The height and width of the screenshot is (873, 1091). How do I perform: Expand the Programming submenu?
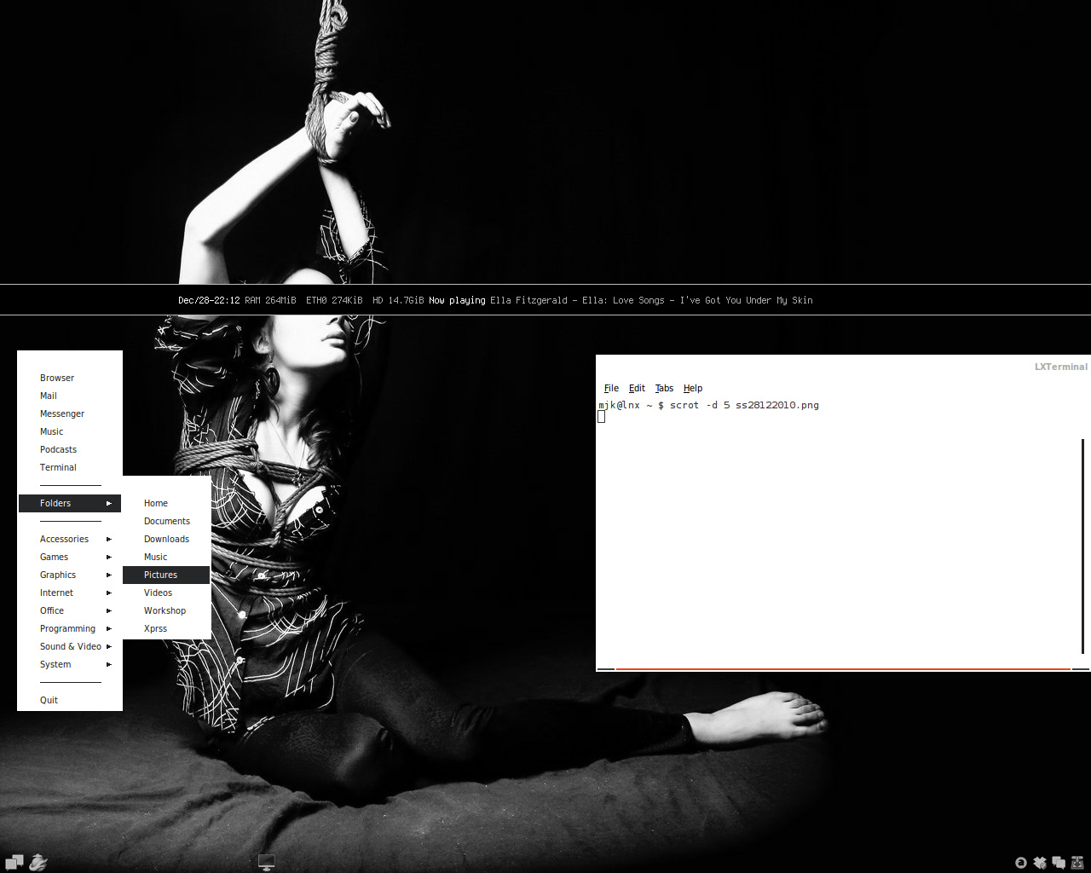[70, 628]
